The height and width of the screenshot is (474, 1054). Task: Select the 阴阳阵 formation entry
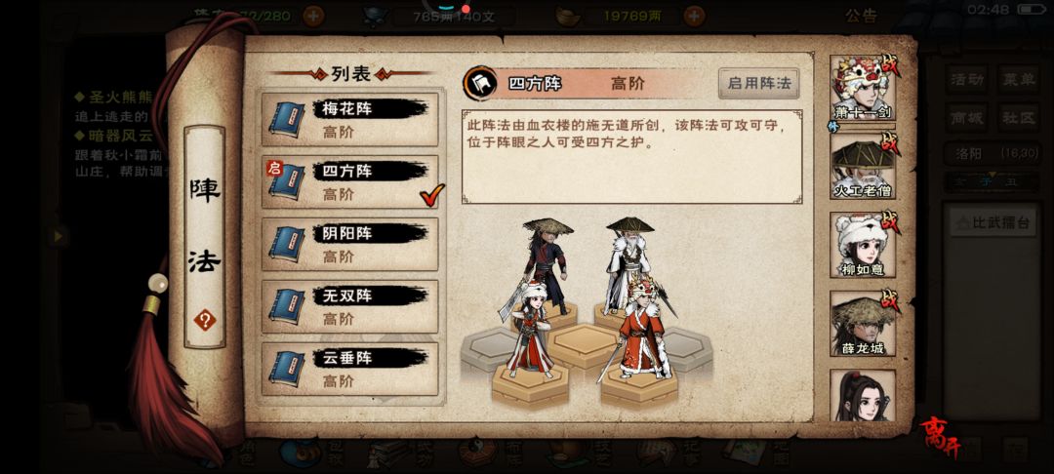pos(349,245)
